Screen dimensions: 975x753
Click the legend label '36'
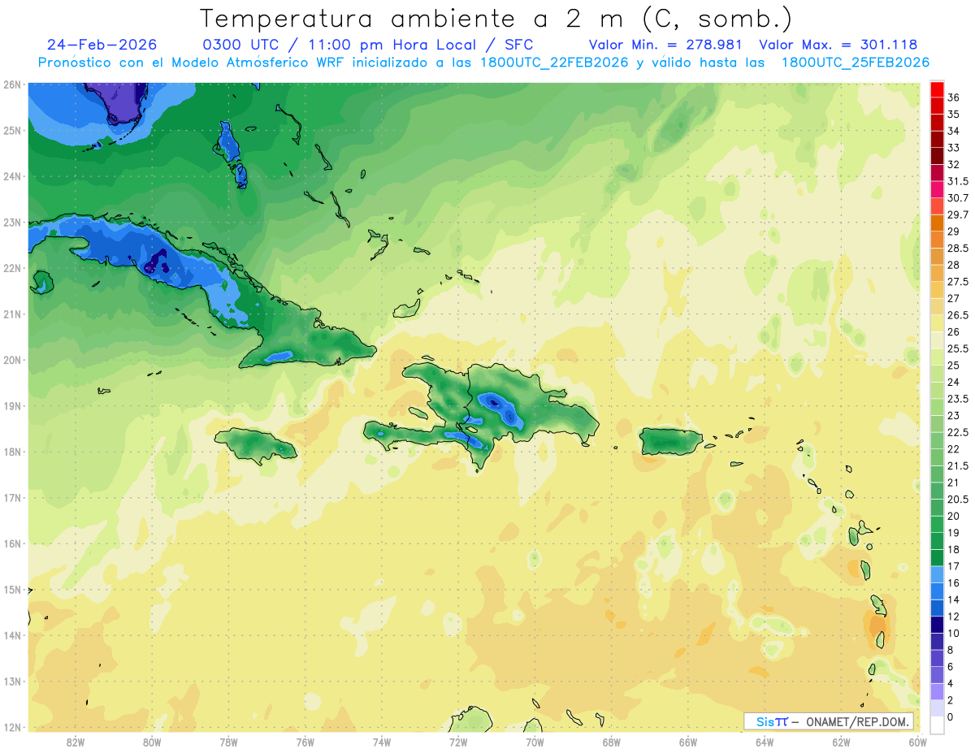pos(954,97)
